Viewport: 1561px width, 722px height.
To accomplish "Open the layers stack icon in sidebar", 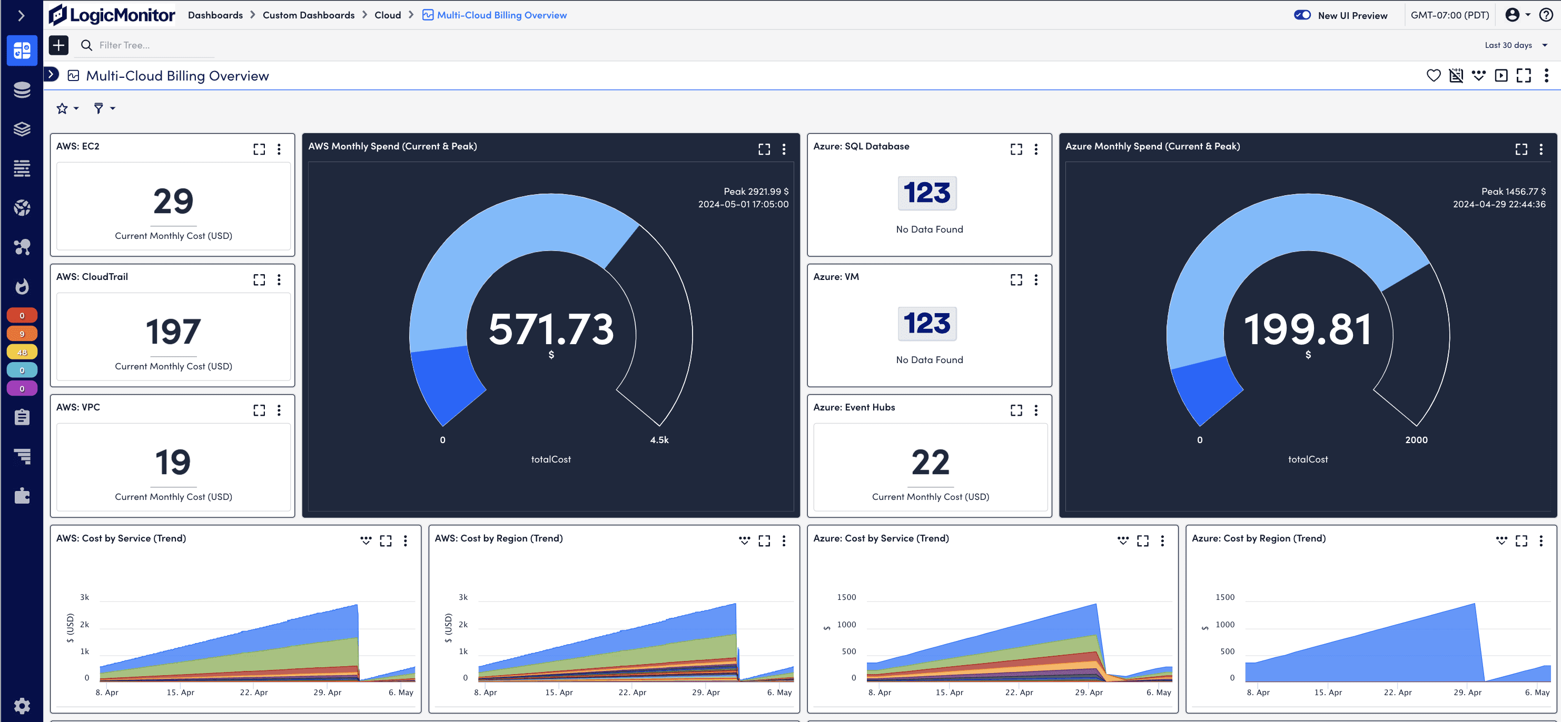I will click(x=22, y=129).
